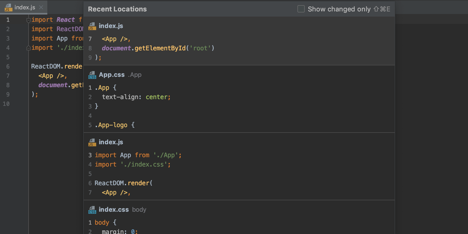This screenshot has height=234, width=468.
Task: Collapse the fold region at line 4
Action: point(29,47)
